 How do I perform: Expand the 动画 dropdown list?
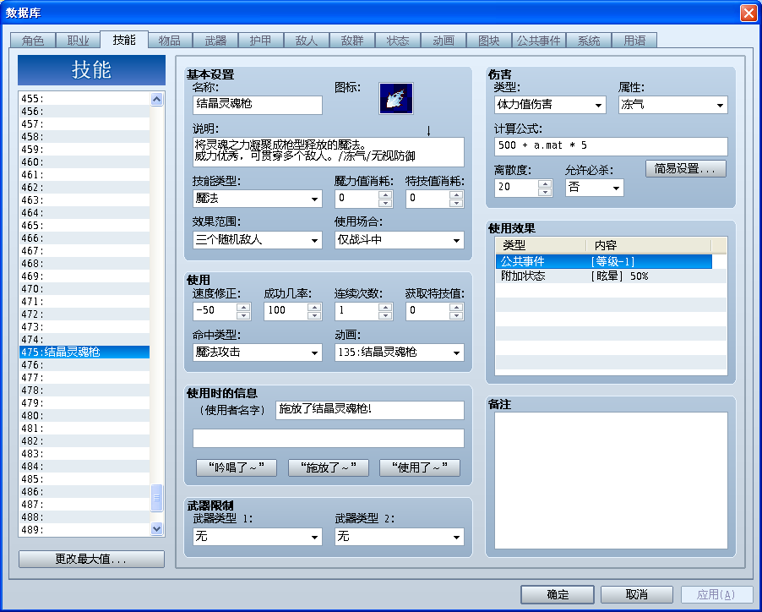(399, 352)
